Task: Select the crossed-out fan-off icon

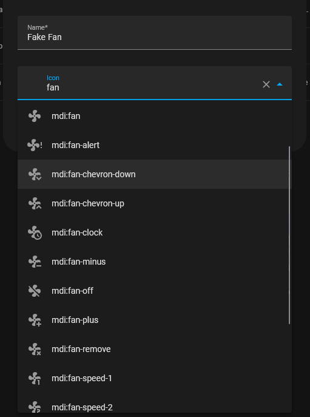Action: (35, 291)
